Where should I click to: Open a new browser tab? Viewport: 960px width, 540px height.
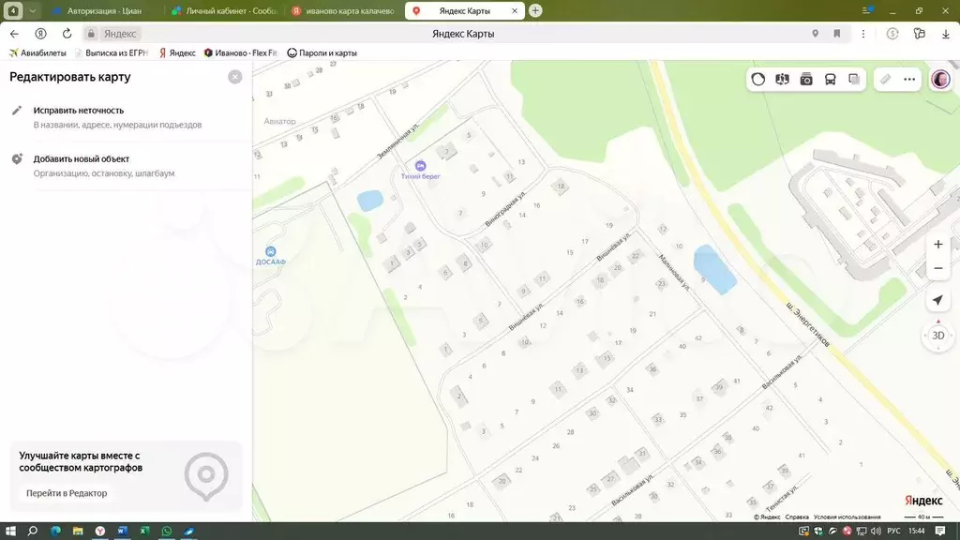(535, 11)
